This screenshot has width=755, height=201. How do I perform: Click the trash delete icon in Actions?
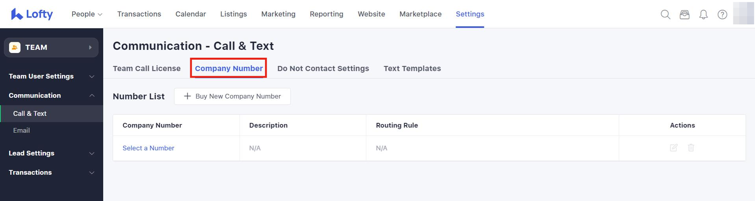tap(691, 148)
